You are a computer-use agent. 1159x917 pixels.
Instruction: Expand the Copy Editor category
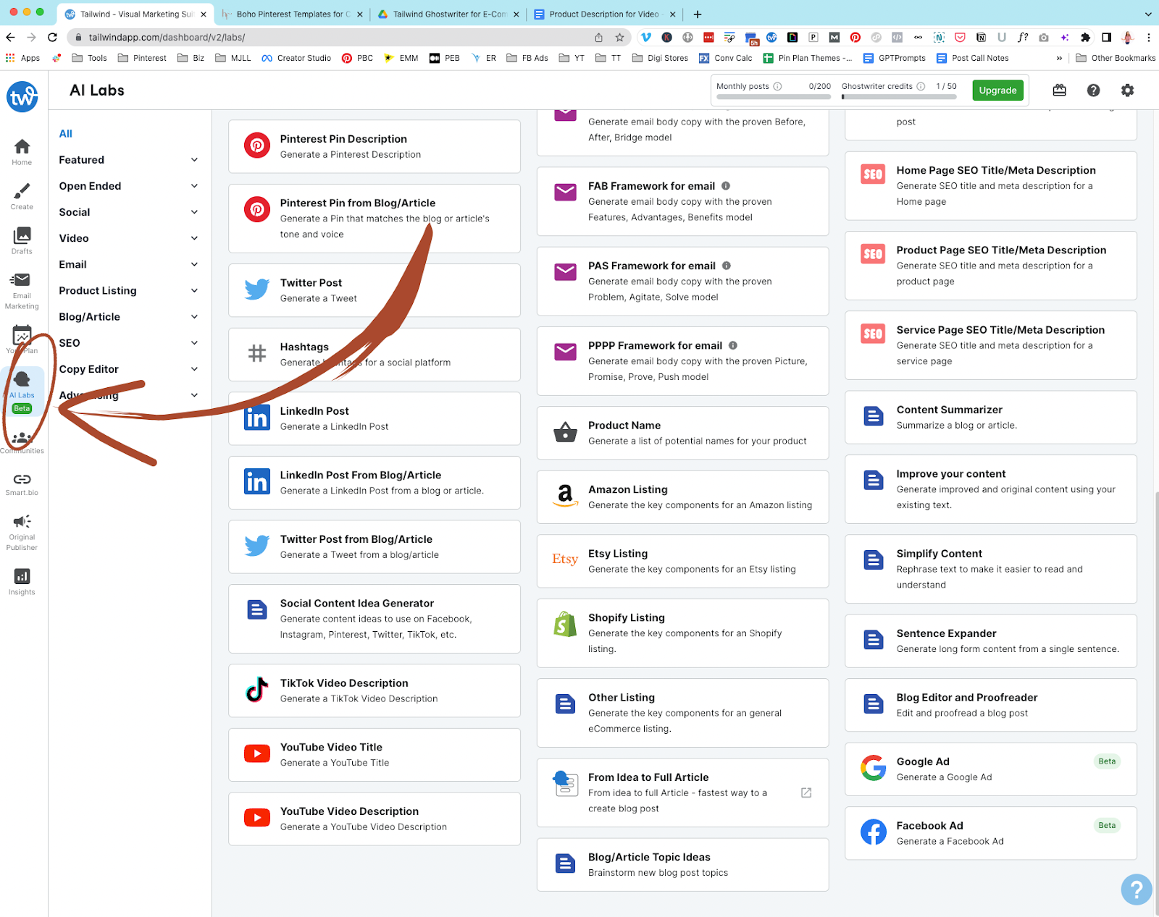[x=129, y=369]
